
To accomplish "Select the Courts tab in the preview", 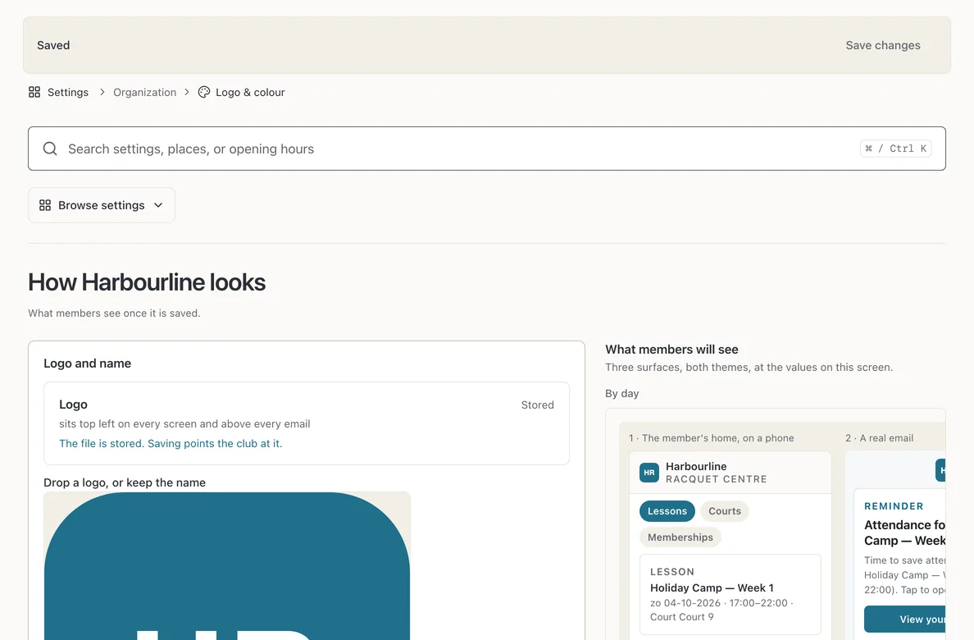I will click(x=724, y=511).
